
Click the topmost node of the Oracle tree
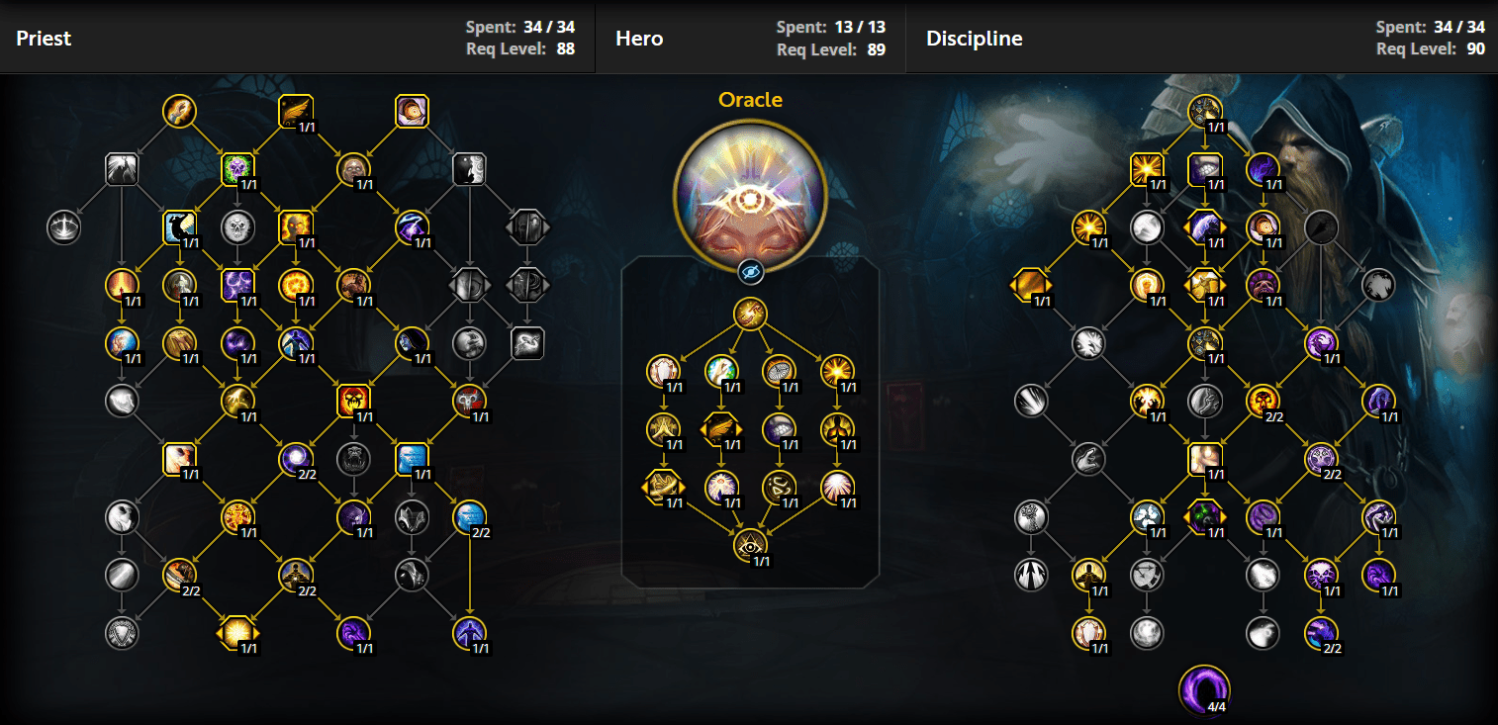tap(750, 314)
